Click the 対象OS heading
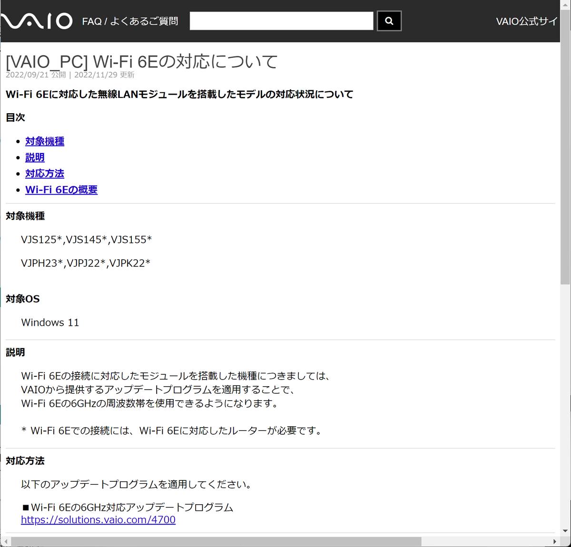This screenshot has height=547, width=571. 23,299
